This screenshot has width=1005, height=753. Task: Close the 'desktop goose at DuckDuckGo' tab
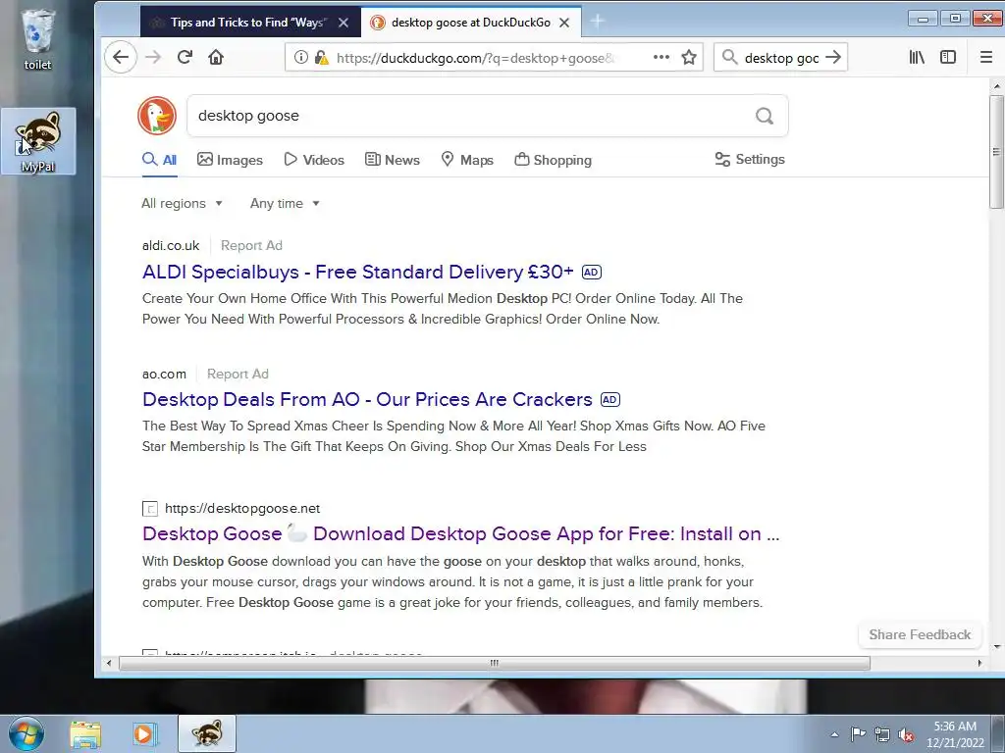(x=564, y=23)
